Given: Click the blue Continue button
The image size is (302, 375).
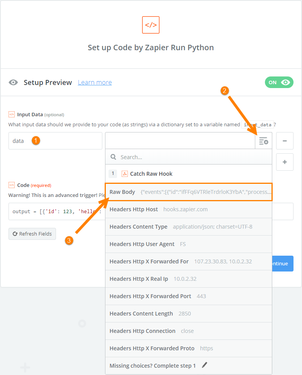Looking at the screenshot, I should pyautogui.click(x=283, y=263).
